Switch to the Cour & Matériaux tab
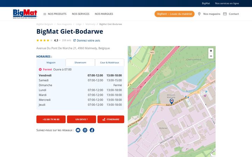 110,62
